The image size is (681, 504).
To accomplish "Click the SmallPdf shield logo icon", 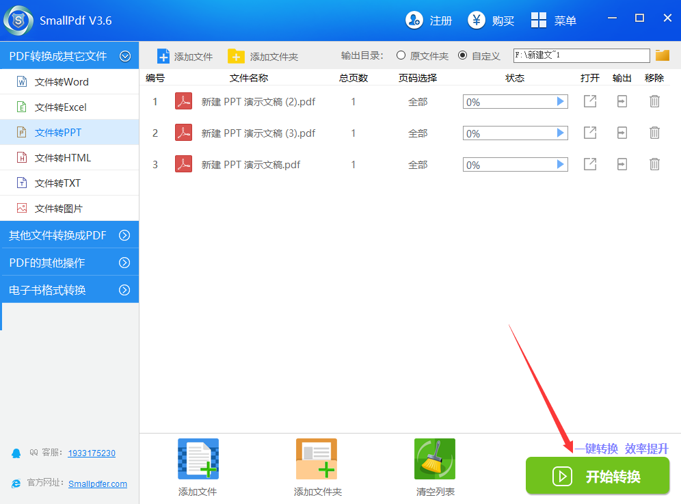I will coord(18,21).
